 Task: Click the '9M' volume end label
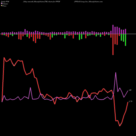click(130, 90)
